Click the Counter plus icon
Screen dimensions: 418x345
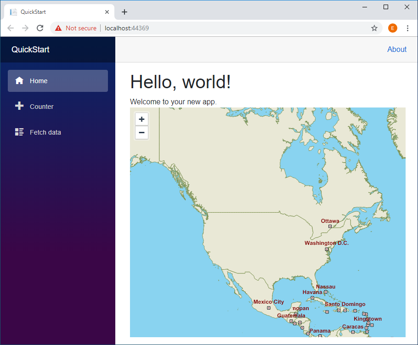(19, 106)
